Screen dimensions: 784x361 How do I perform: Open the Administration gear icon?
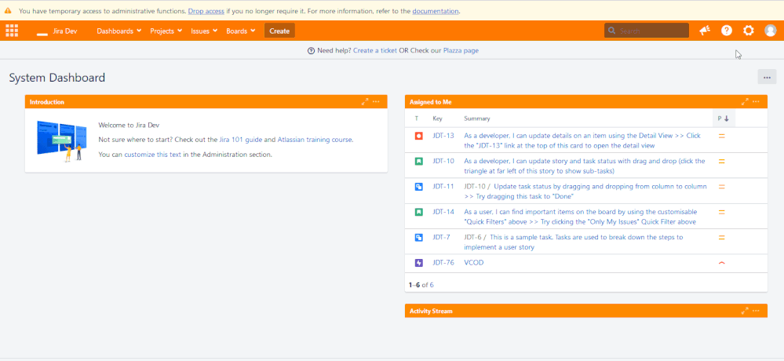[749, 31]
